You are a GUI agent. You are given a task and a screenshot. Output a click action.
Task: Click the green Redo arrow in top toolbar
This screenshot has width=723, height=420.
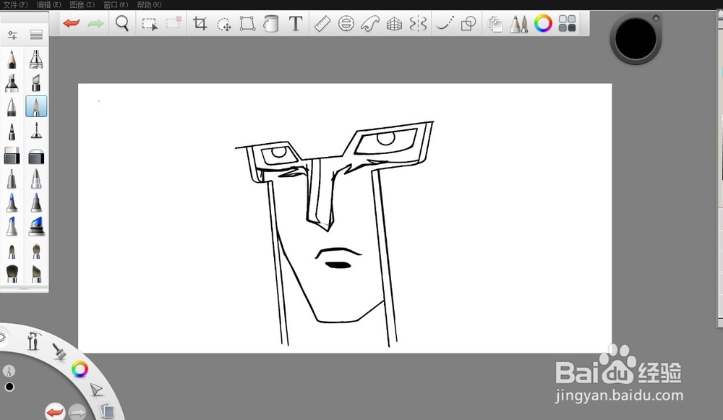coord(95,23)
